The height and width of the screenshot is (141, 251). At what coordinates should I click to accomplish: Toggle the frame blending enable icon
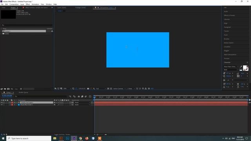point(82,97)
